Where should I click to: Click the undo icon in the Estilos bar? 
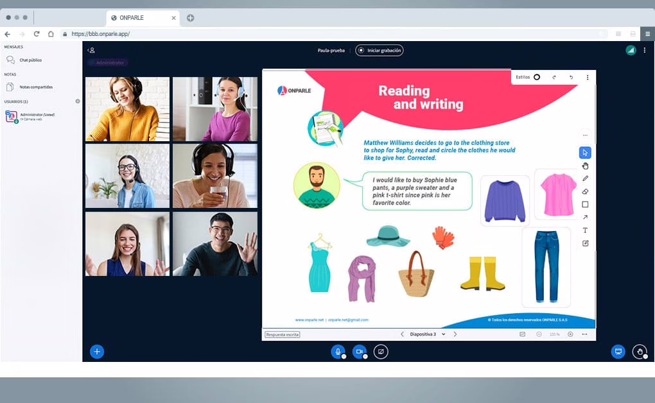click(572, 77)
